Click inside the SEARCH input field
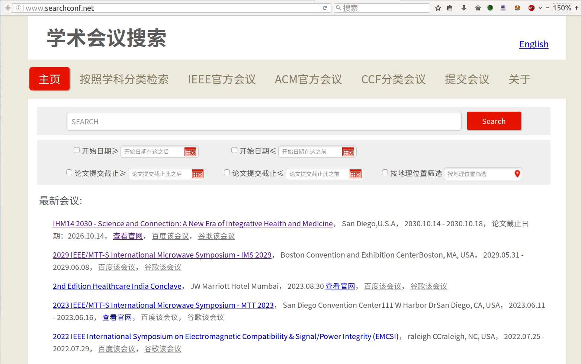581x364 pixels. 260,121
